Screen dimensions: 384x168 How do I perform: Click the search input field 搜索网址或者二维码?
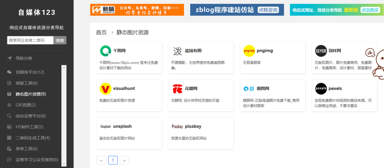click(30, 40)
